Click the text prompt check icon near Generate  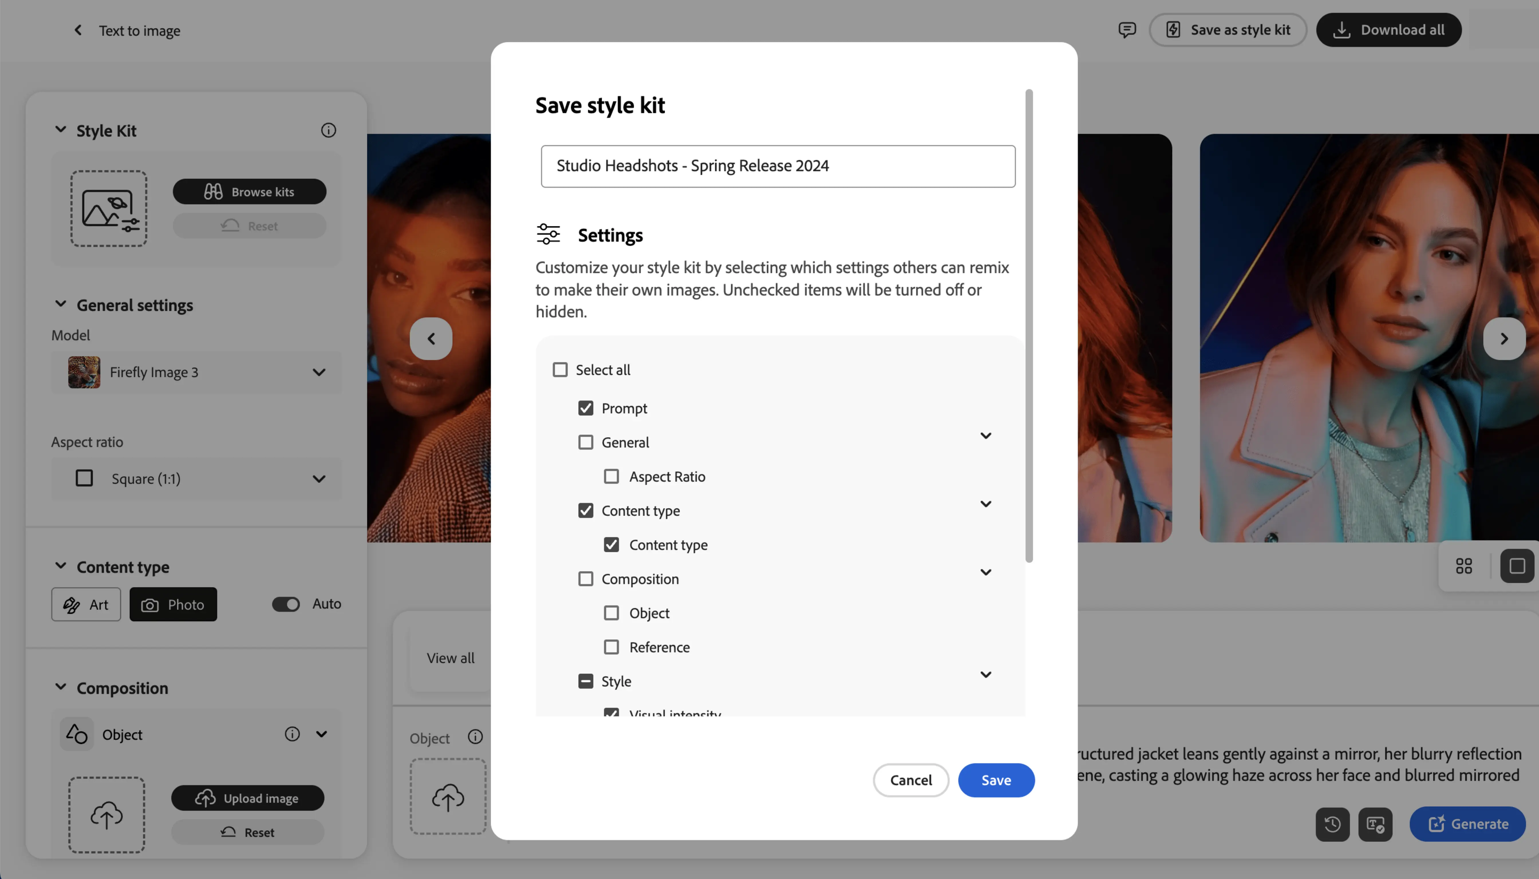coord(1375,824)
